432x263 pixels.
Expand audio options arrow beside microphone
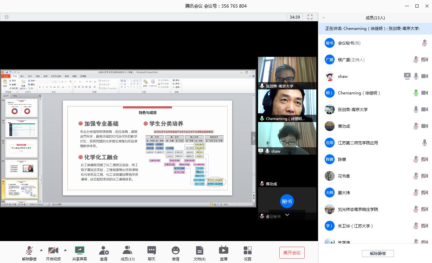point(41,250)
